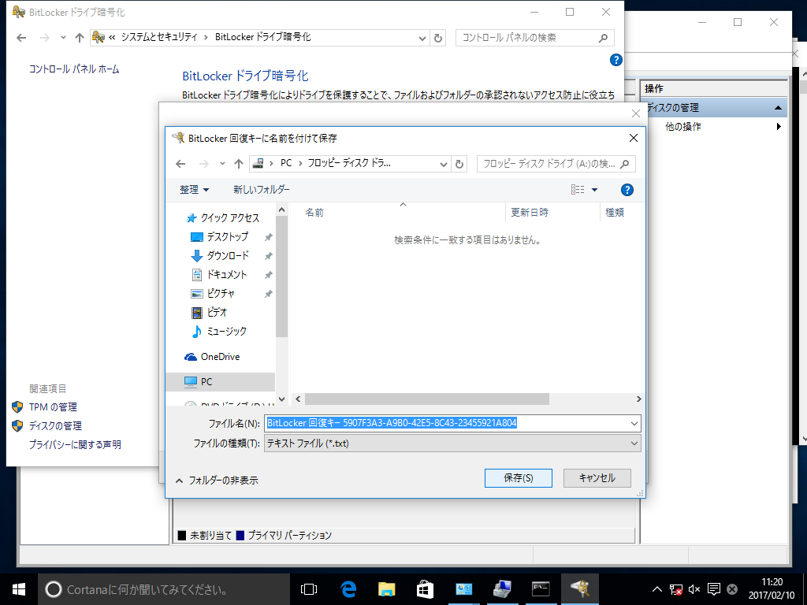Refresh the BitLocker control panel page
Viewport: 807px width, 605px height.
click(x=438, y=38)
